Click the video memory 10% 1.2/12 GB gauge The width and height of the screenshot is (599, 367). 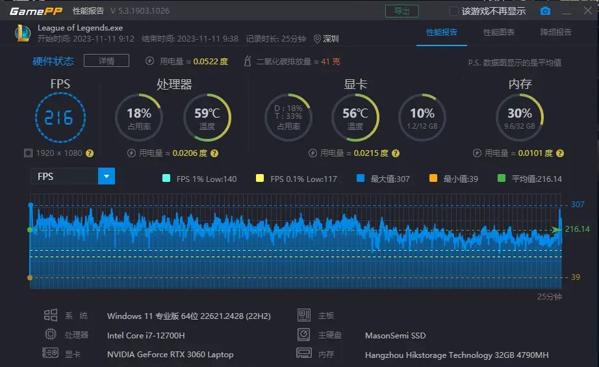422,117
